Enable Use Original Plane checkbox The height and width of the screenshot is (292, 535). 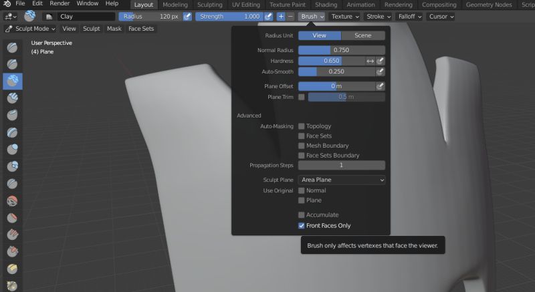click(x=302, y=200)
